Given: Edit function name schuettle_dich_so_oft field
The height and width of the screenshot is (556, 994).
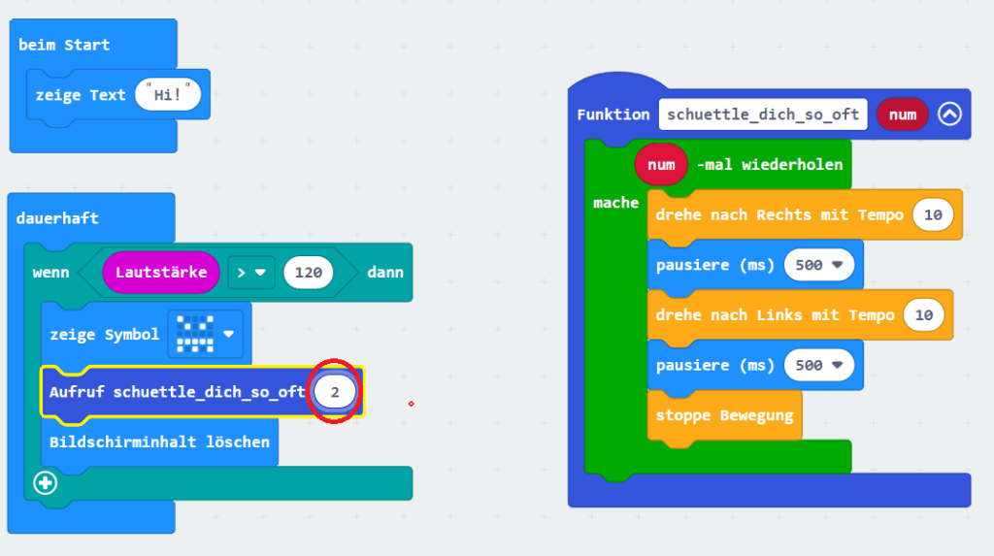Looking at the screenshot, I should coord(763,114).
